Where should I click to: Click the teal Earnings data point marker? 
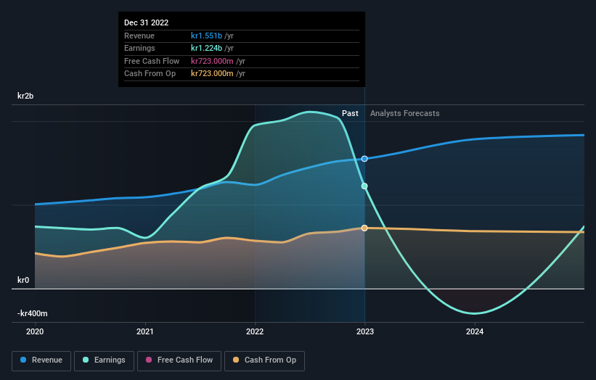coord(364,186)
